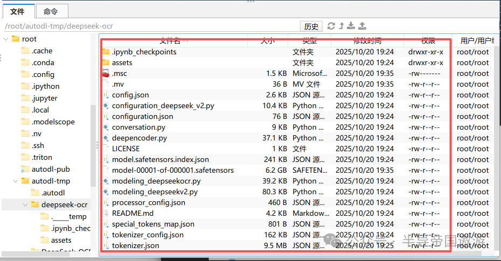Select the .autodl folder in tree
The image size is (501, 261).
53,193
